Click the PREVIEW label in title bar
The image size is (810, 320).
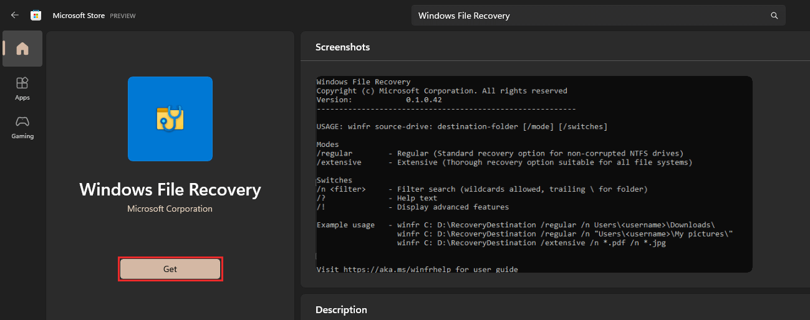tap(123, 16)
